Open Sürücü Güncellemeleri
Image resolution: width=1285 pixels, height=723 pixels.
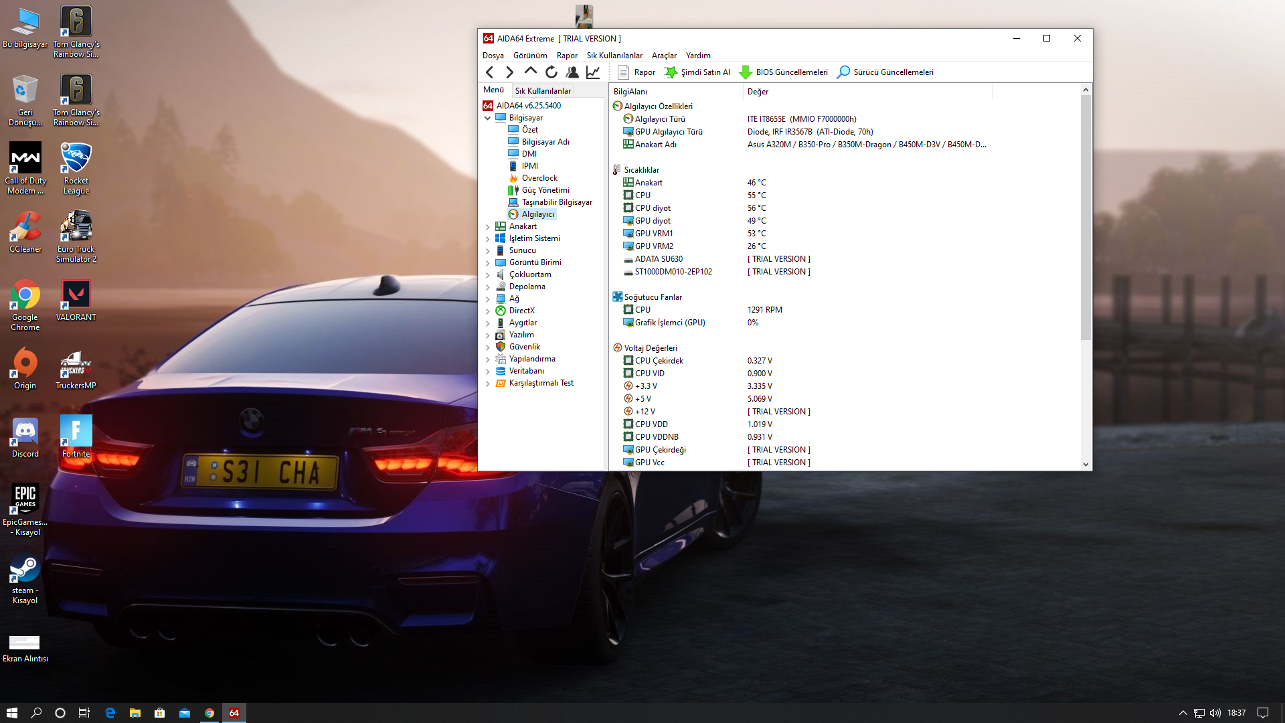885,72
